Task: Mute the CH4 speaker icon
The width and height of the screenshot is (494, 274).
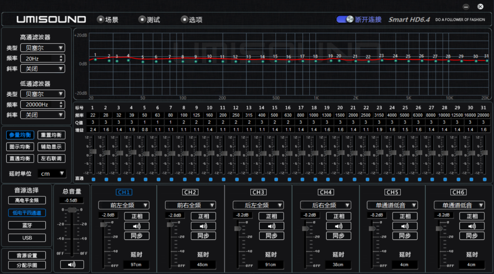Action: click(x=339, y=226)
